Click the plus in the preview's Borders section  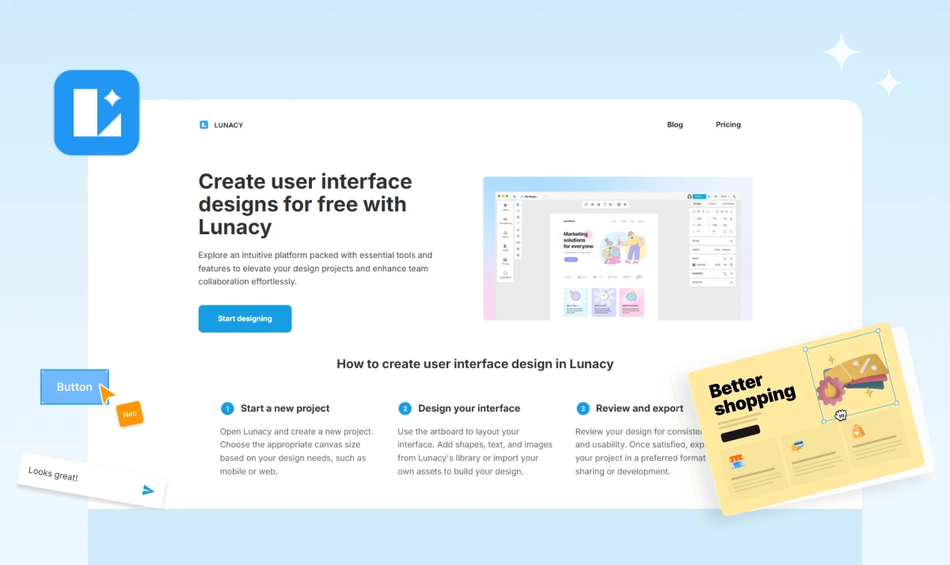click(731, 273)
